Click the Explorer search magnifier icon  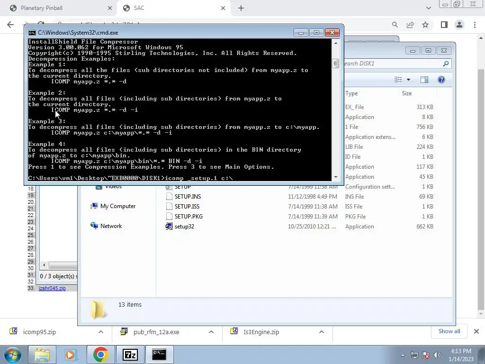point(446,64)
